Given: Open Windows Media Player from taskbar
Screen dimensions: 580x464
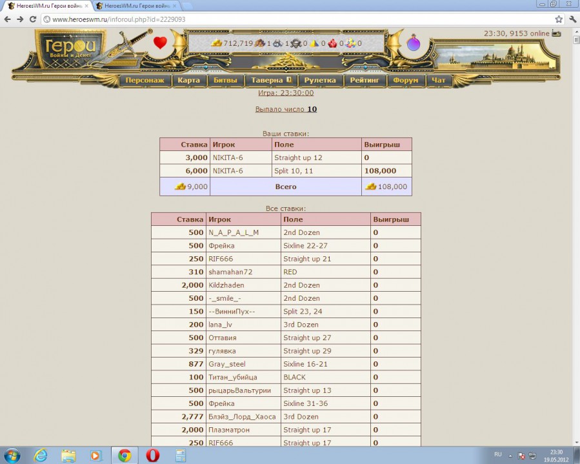Looking at the screenshot, I should pos(95,456).
